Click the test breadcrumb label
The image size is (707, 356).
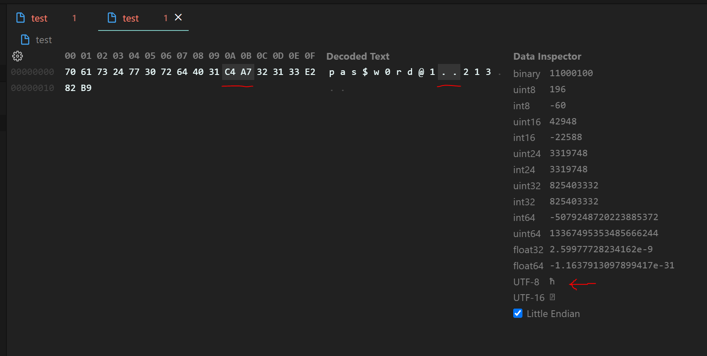44,40
